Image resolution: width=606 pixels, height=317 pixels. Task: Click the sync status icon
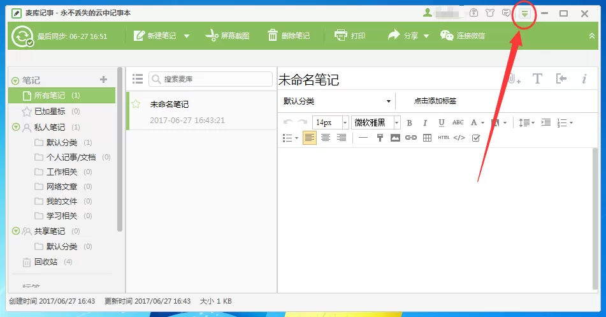(22, 36)
